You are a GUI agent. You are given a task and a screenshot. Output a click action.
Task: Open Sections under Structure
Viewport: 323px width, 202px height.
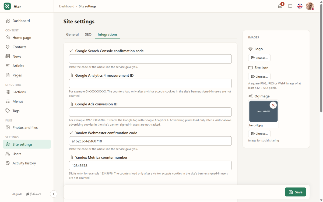(27, 92)
